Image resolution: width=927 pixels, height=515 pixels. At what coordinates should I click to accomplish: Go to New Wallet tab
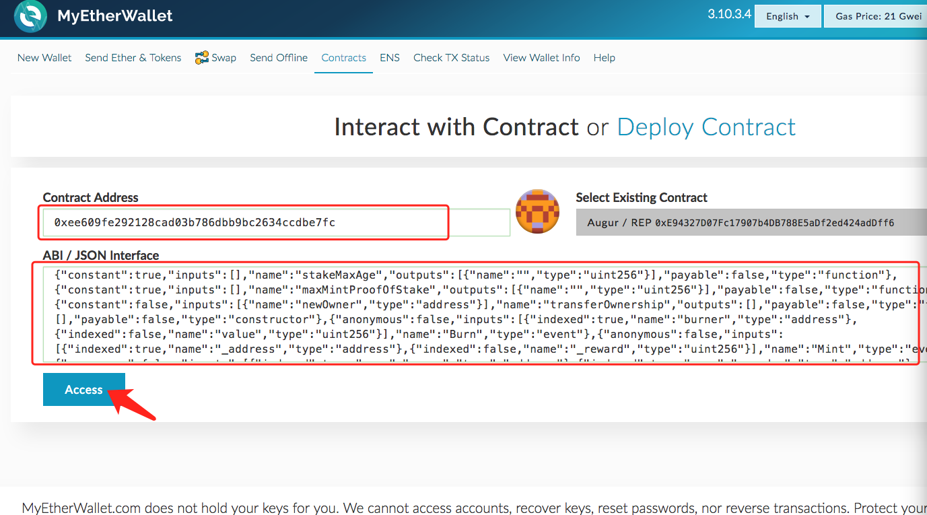click(44, 58)
